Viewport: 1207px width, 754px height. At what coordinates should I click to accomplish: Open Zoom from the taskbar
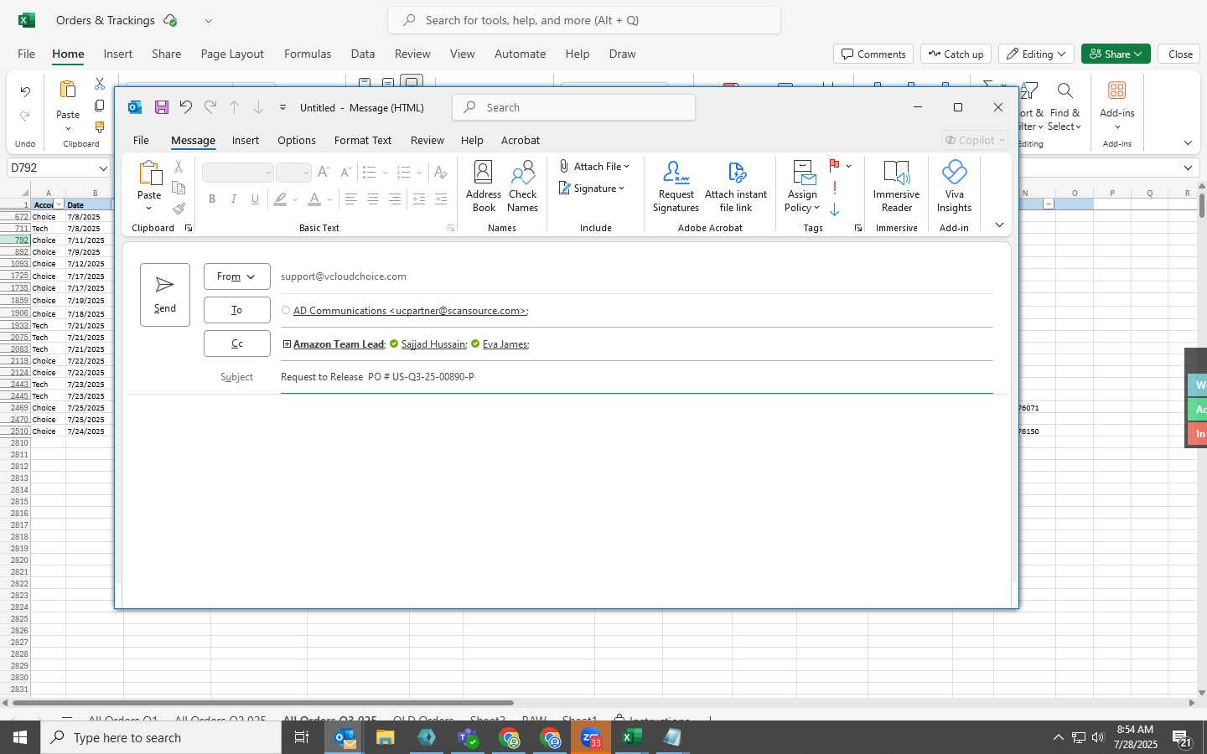click(591, 738)
